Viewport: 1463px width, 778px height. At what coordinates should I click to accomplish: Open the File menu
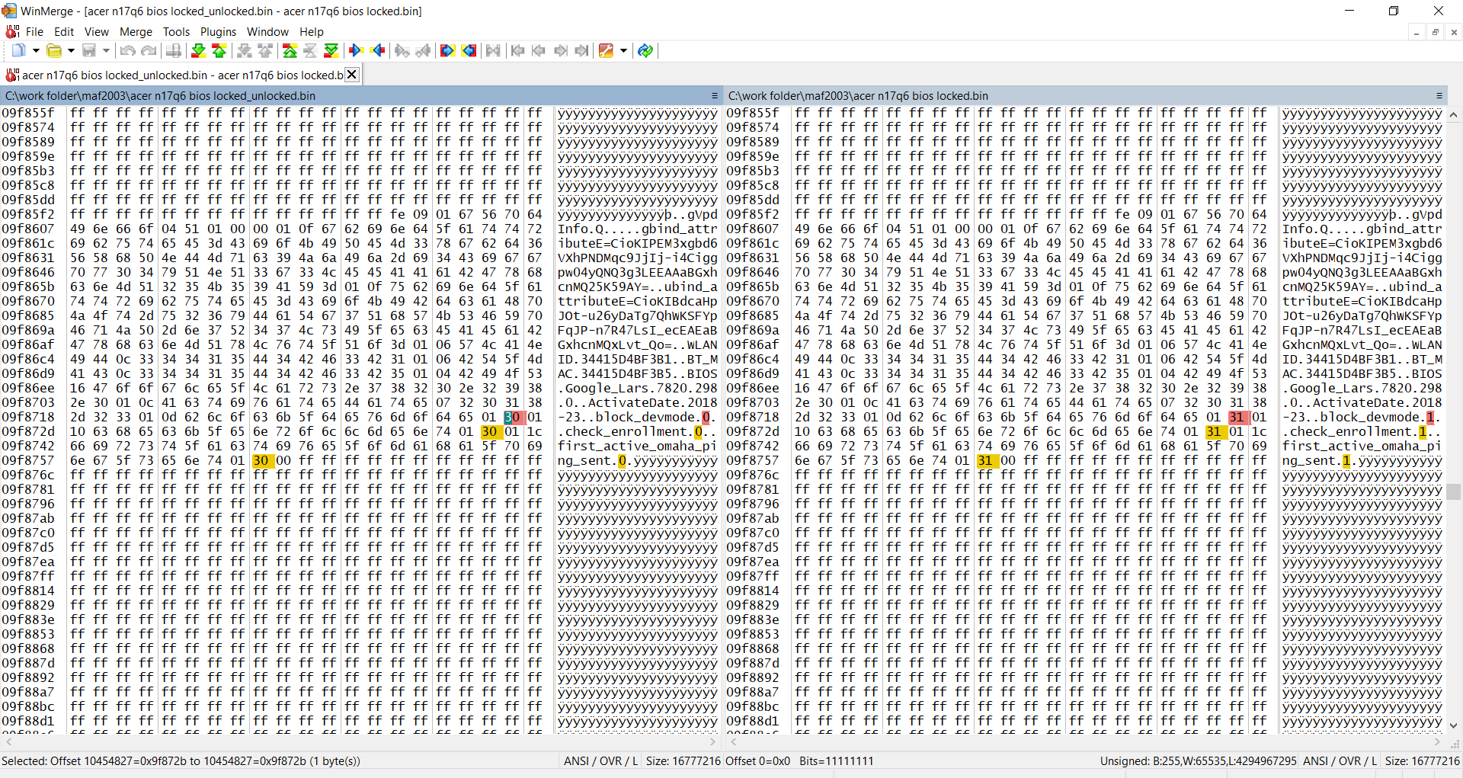[x=34, y=32]
